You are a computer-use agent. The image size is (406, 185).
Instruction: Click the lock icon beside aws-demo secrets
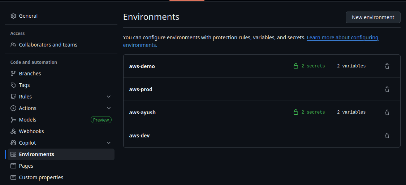[296, 66]
